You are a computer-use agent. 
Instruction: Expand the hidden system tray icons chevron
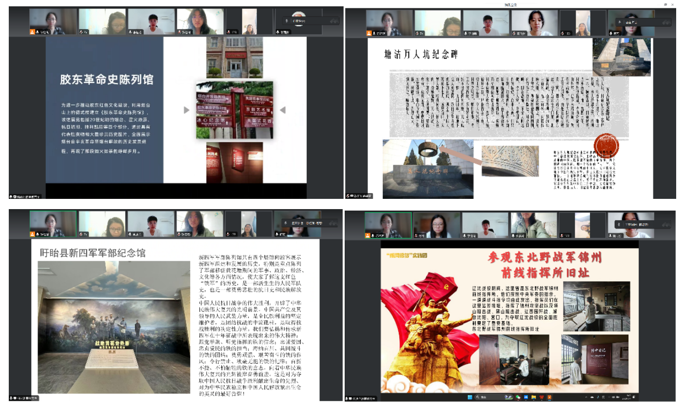tap(586, 397)
